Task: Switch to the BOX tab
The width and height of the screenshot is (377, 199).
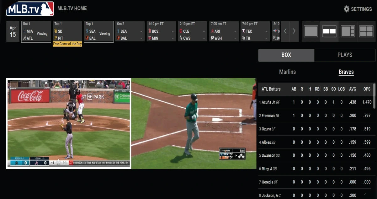Action: tap(286, 55)
